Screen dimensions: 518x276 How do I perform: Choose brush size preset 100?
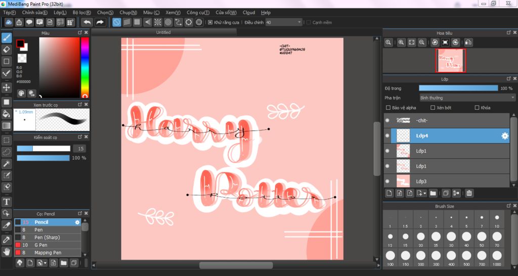coord(390,257)
